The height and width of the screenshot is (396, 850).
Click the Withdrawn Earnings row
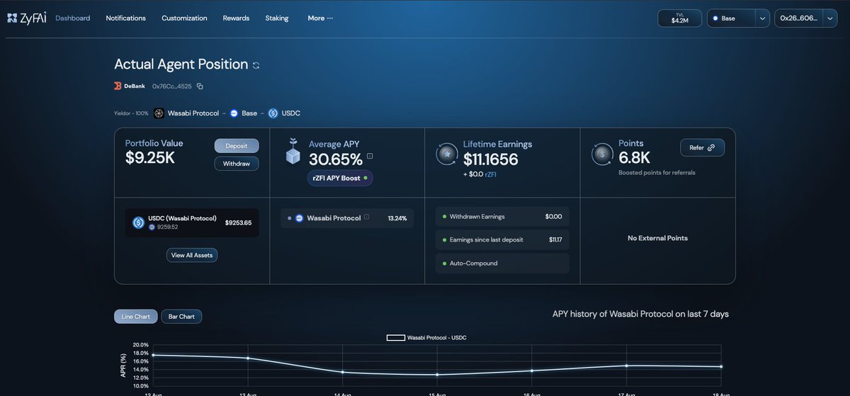[502, 217]
